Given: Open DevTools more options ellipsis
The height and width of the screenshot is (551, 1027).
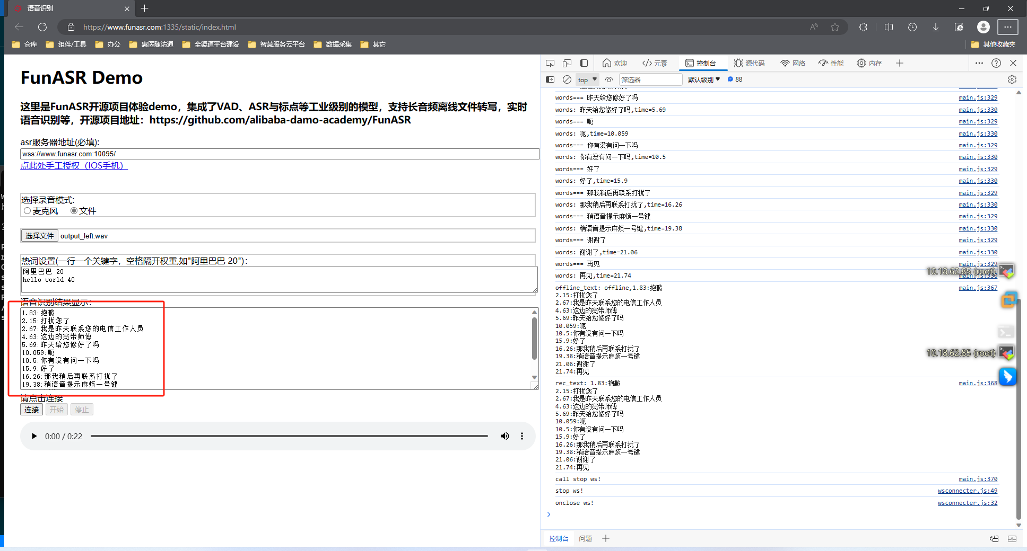Looking at the screenshot, I should (979, 63).
